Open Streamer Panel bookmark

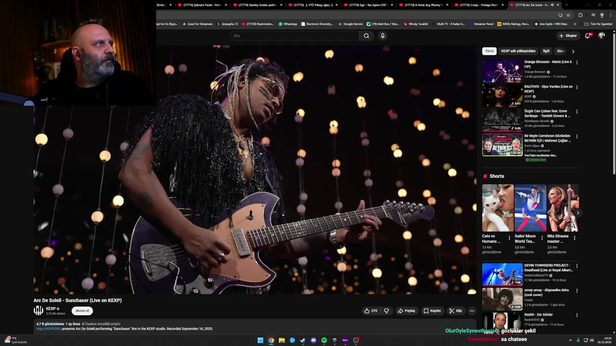coord(481,24)
